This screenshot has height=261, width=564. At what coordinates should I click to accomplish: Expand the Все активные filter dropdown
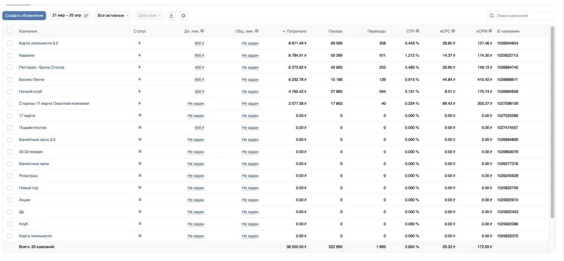point(113,15)
